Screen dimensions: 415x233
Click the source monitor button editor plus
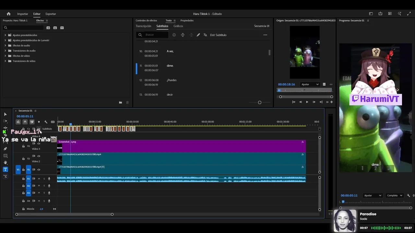coord(331,102)
